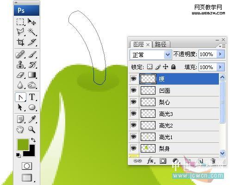Select the Gradient tool
Screen dimensions: 230x185
[x=32, y=75]
